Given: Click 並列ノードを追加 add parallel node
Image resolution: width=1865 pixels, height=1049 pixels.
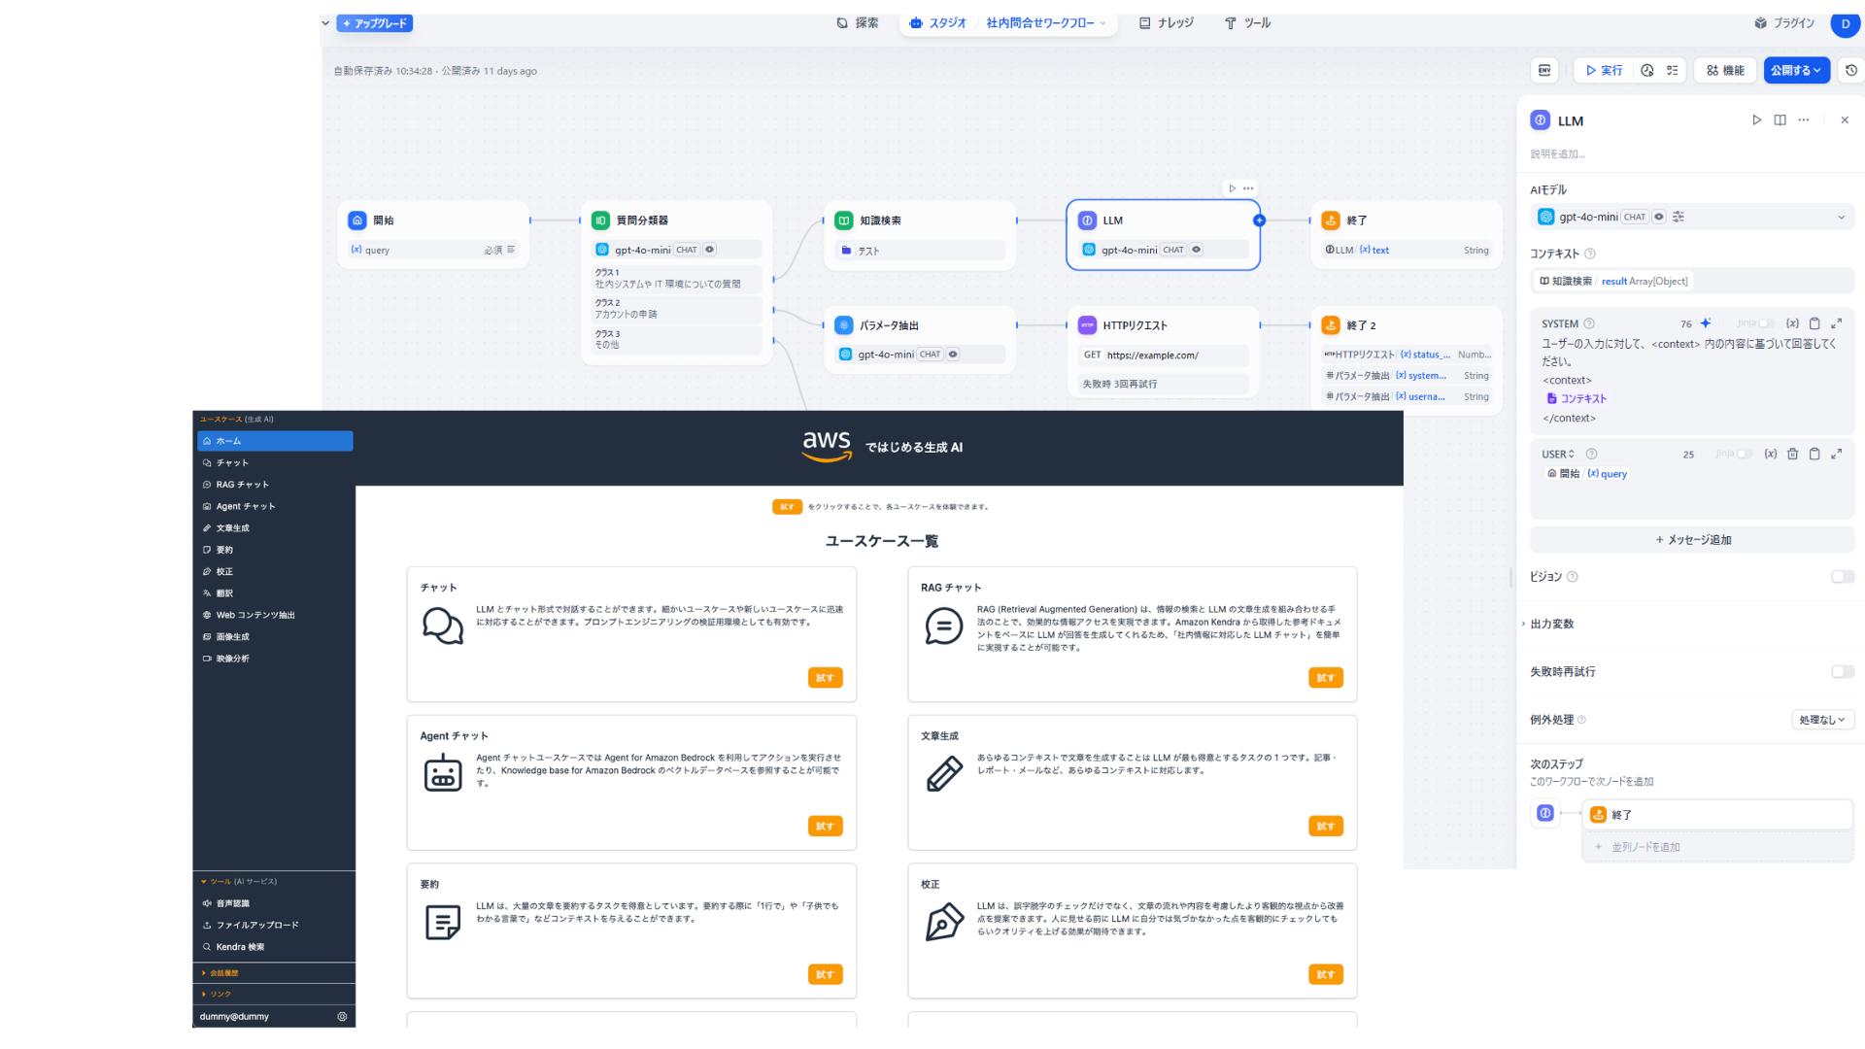Looking at the screenshot, I should click(x=1717, y=847).
